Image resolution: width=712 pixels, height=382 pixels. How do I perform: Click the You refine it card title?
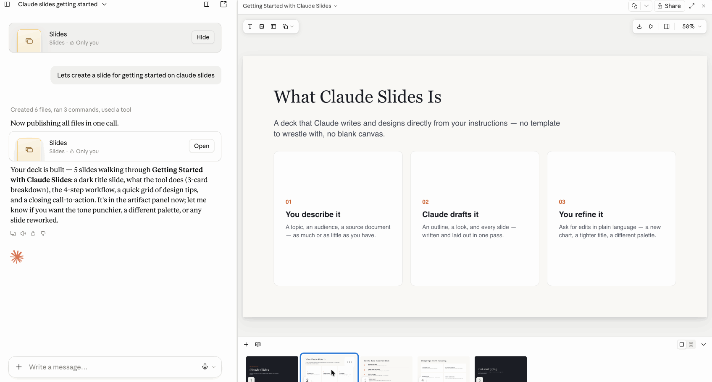(x=581, y=215)
